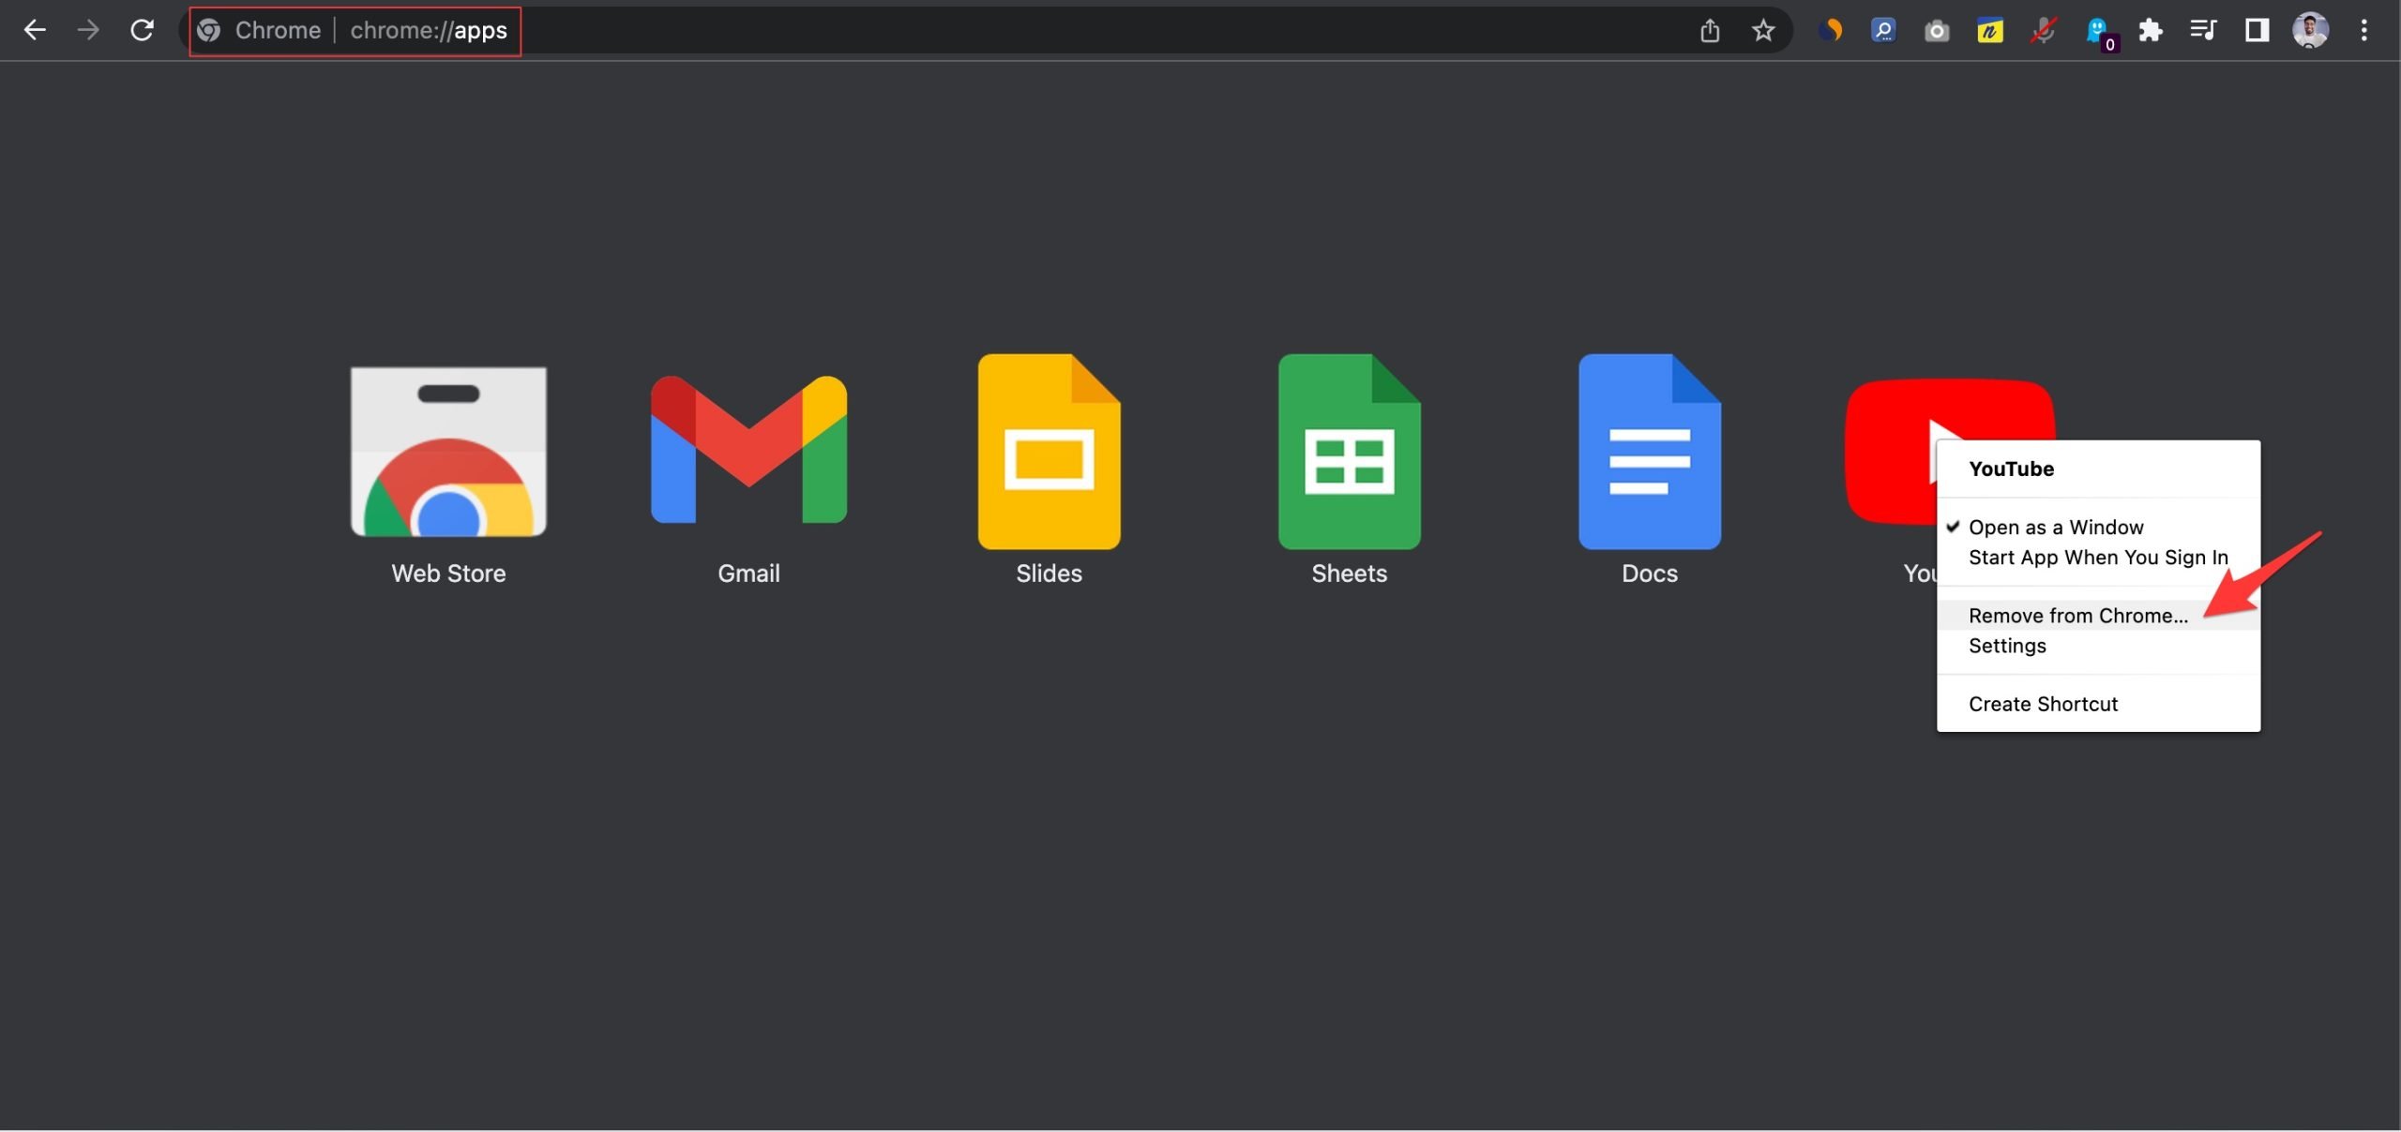Click the red microphone-mute extension icon
This screenshot has height=1132, width=2401.
click(x=2043, y=31)
